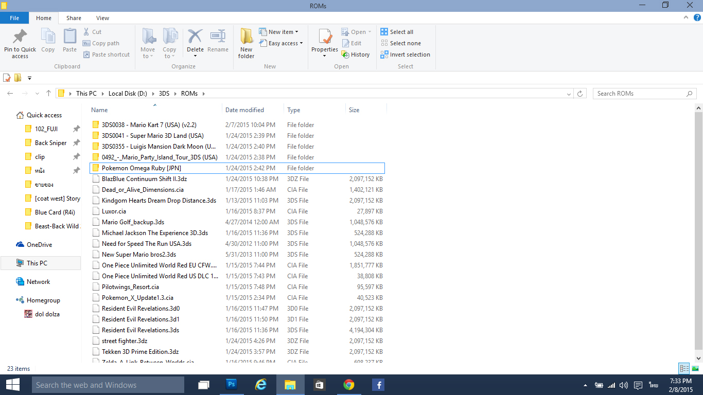Click 3DS in the address breadcrumb
Screen dimensions: 703x395
164,94
